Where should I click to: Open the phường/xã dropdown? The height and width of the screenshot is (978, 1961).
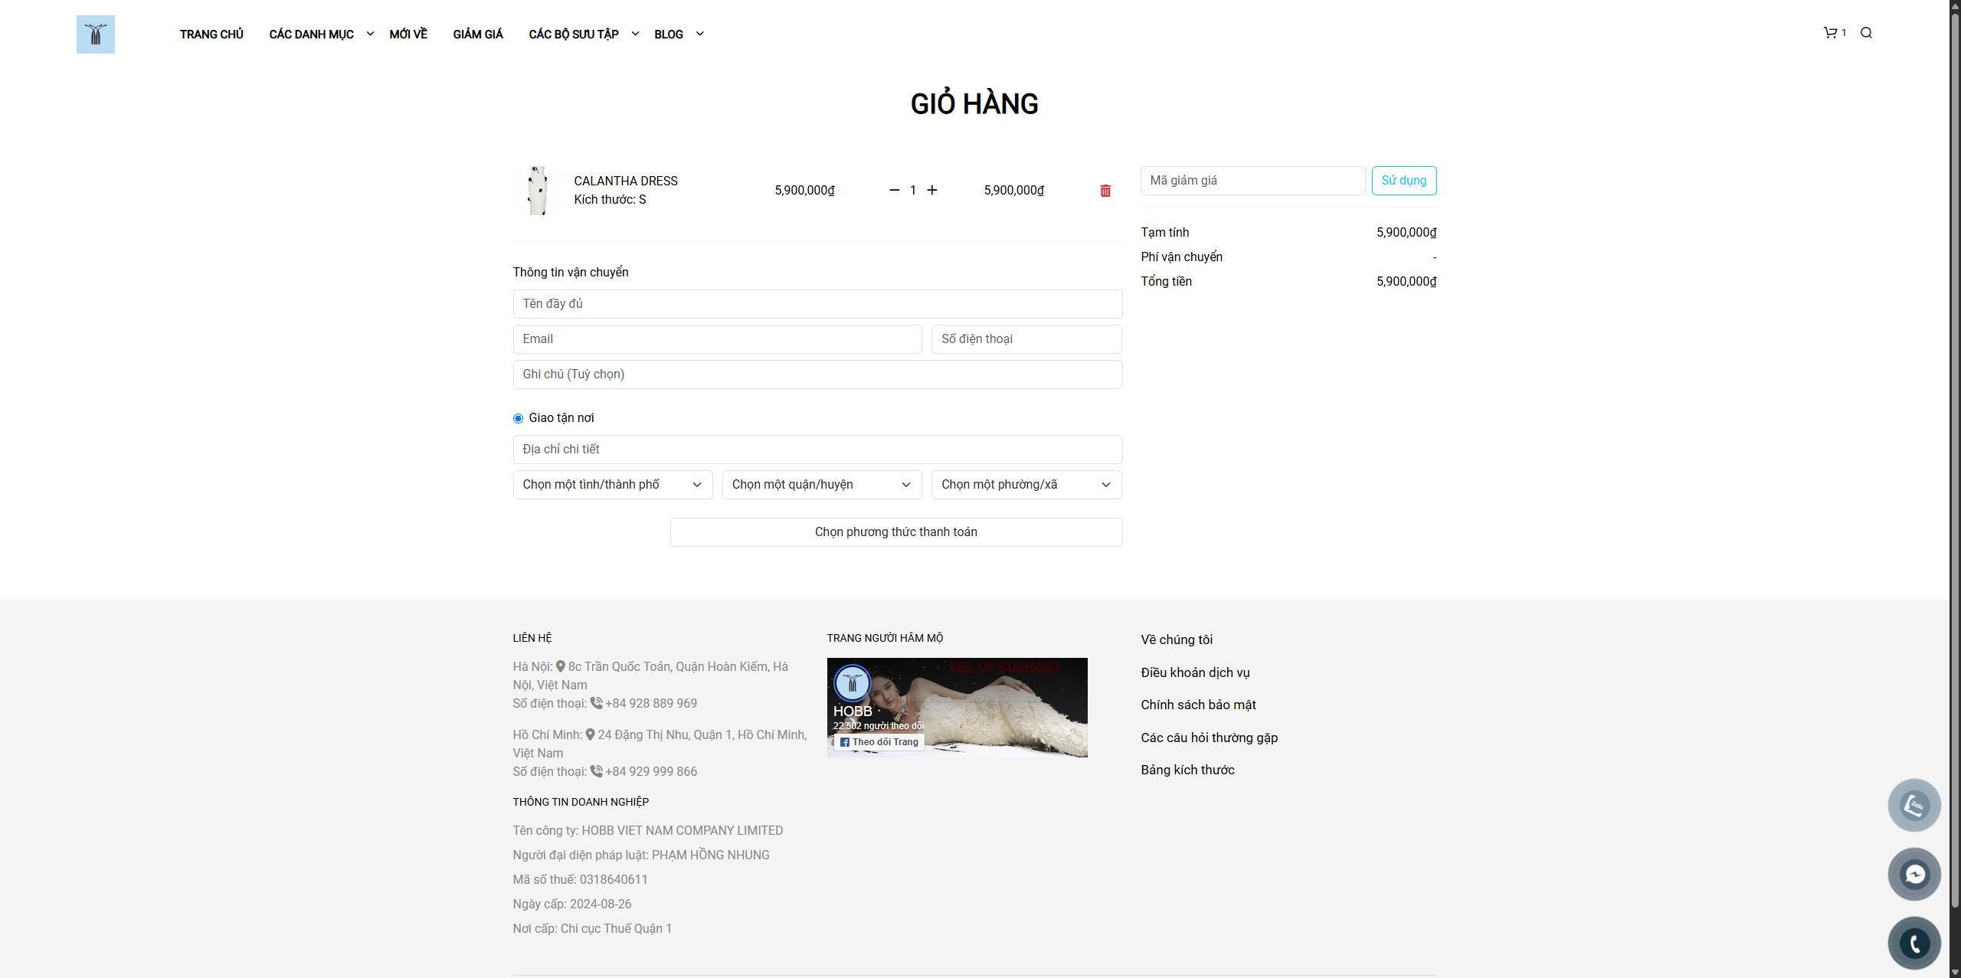1026,485
